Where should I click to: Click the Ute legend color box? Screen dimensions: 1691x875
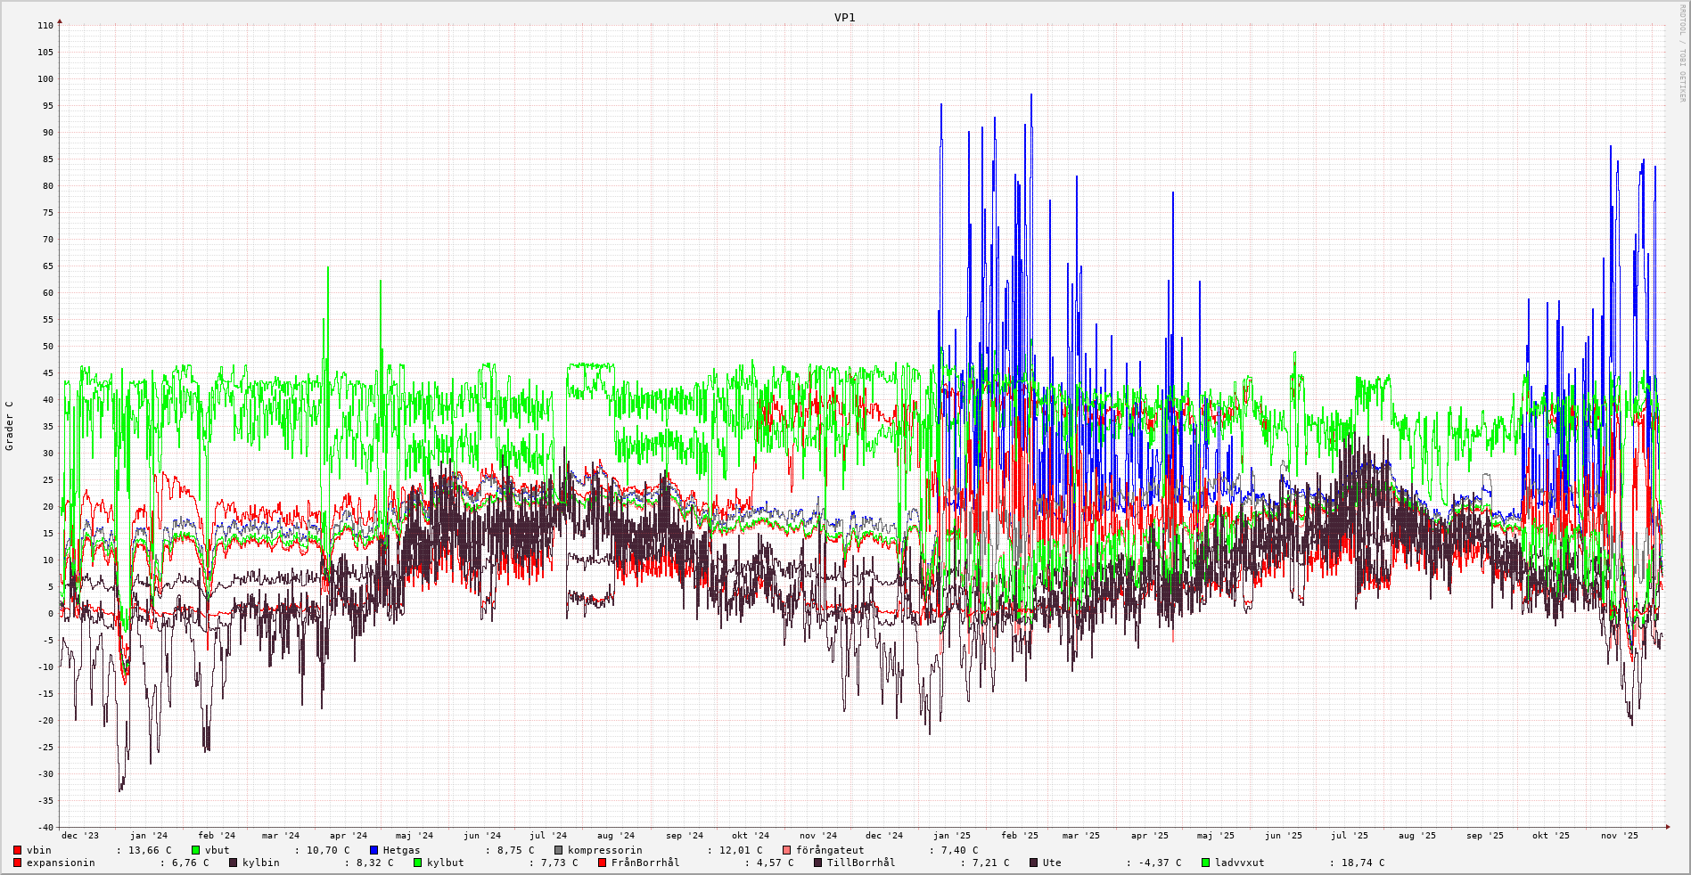pyautogui.click(x=1033, y=863)
